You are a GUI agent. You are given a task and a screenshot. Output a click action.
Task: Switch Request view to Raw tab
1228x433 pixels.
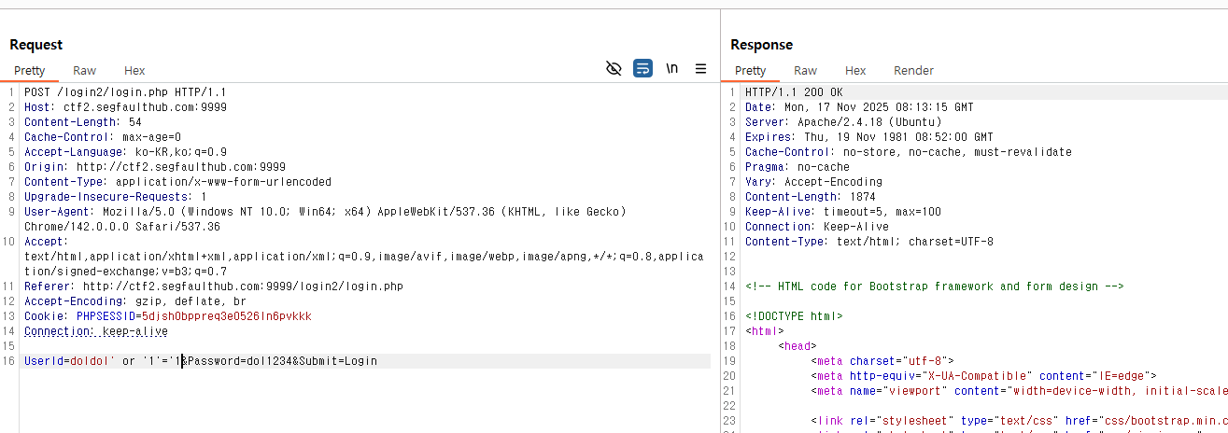point(84,70)
